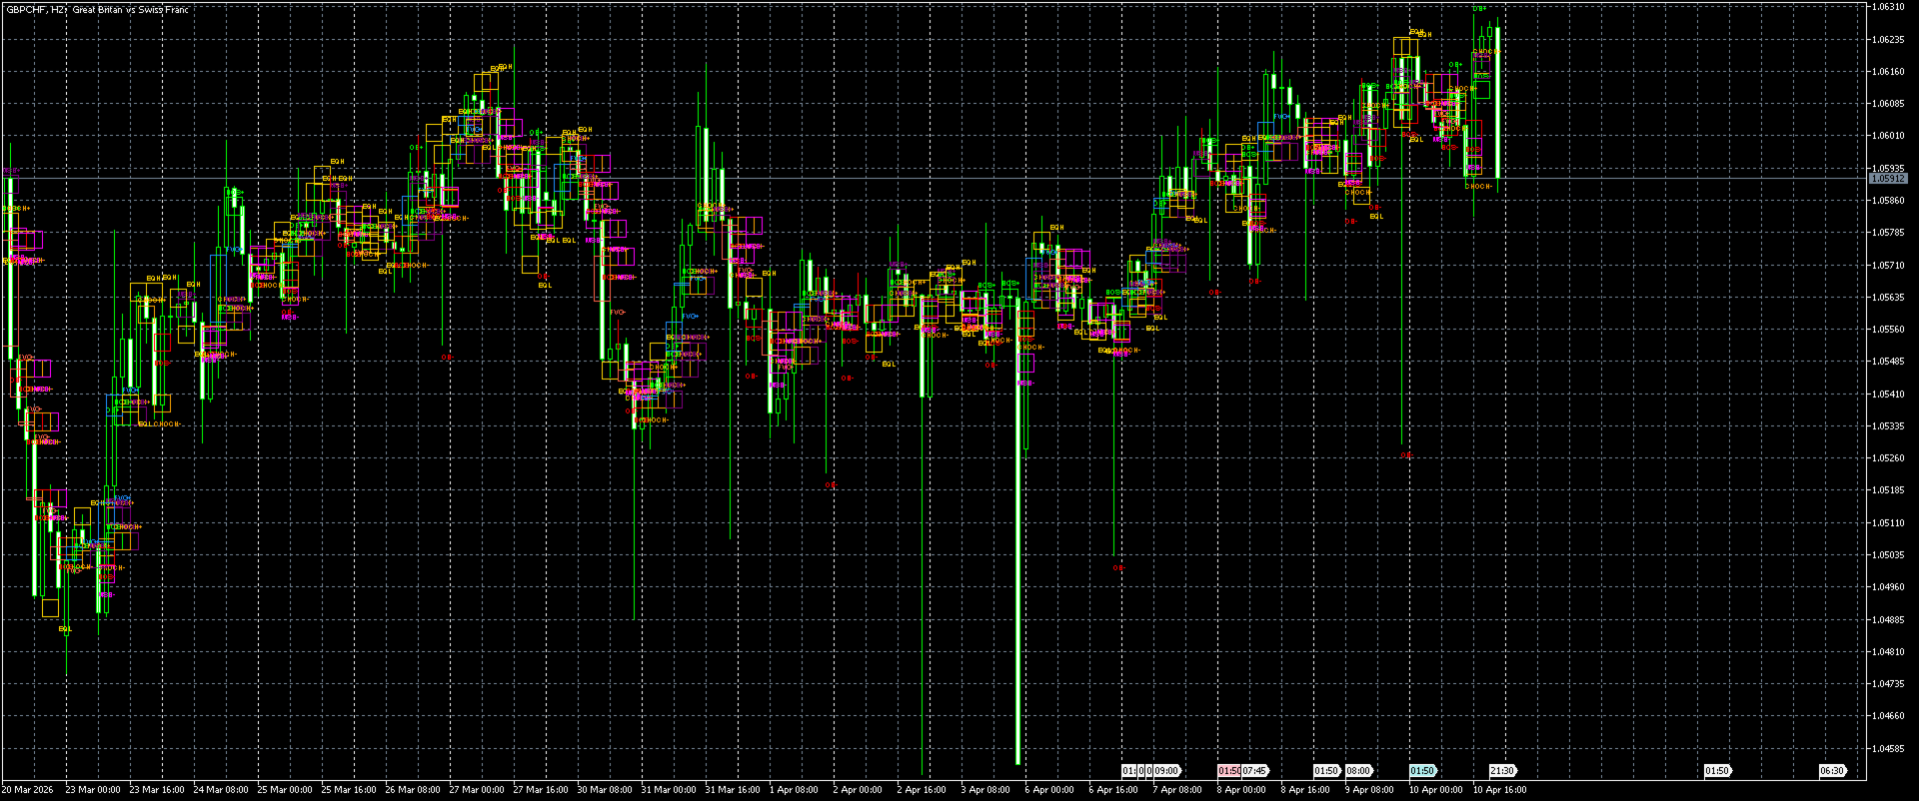Select the 1.04960 price label

tap(1888, 587)
